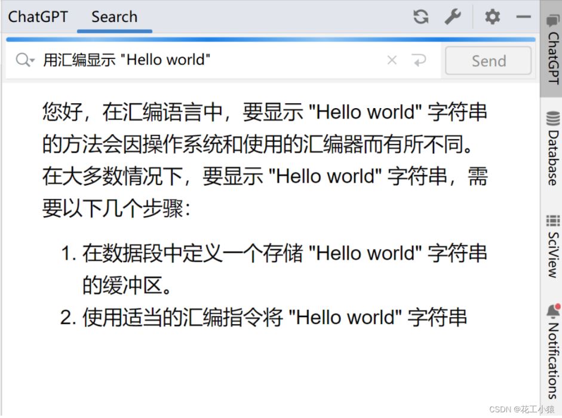Clear the query with X icon
This screenshot has width=562, height=418.
(392, 60)
